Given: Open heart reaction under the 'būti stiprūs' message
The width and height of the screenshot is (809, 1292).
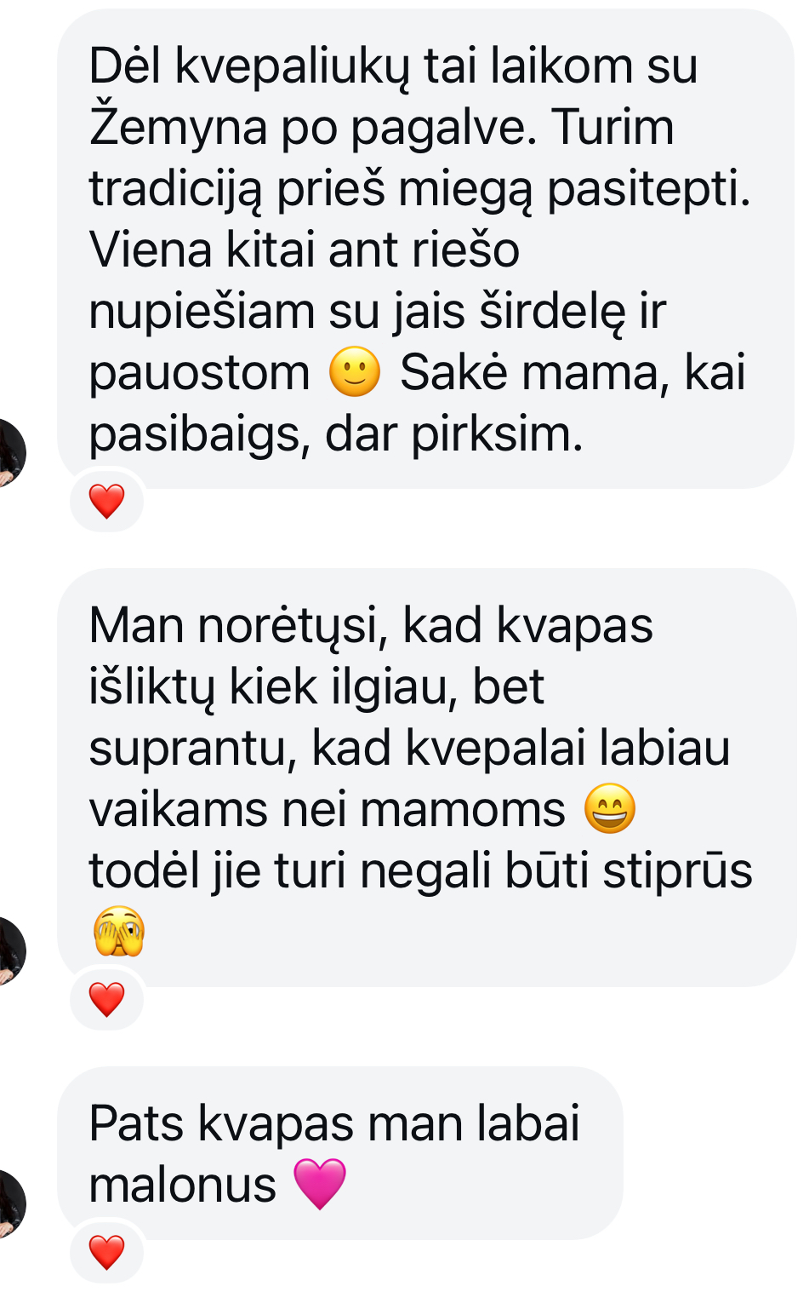Looking at the screenshot, I should [106, 999].
